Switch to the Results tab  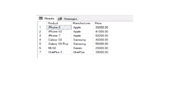pyautogui.click(x=47, y=18)
